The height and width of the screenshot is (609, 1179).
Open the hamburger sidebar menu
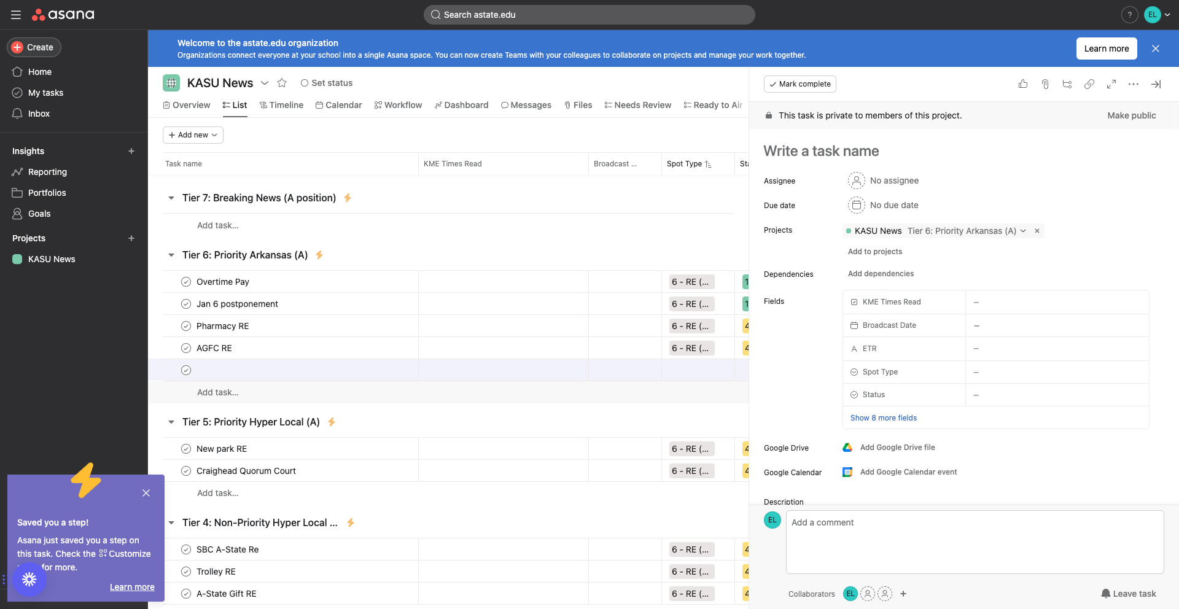click(16, 15)
